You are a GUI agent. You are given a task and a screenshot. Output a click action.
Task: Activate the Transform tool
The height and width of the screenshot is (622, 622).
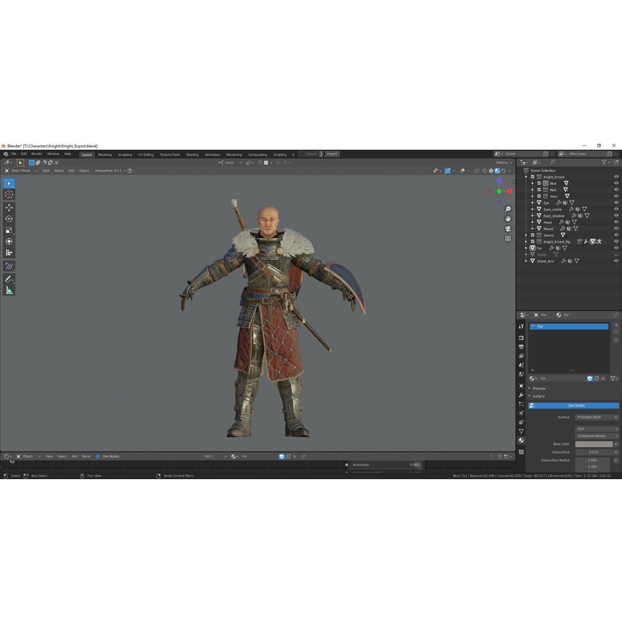click(9, 241)
